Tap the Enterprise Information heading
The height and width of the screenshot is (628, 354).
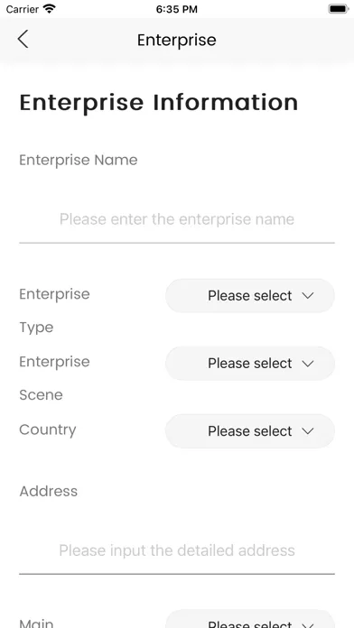[x=159, y=103]
